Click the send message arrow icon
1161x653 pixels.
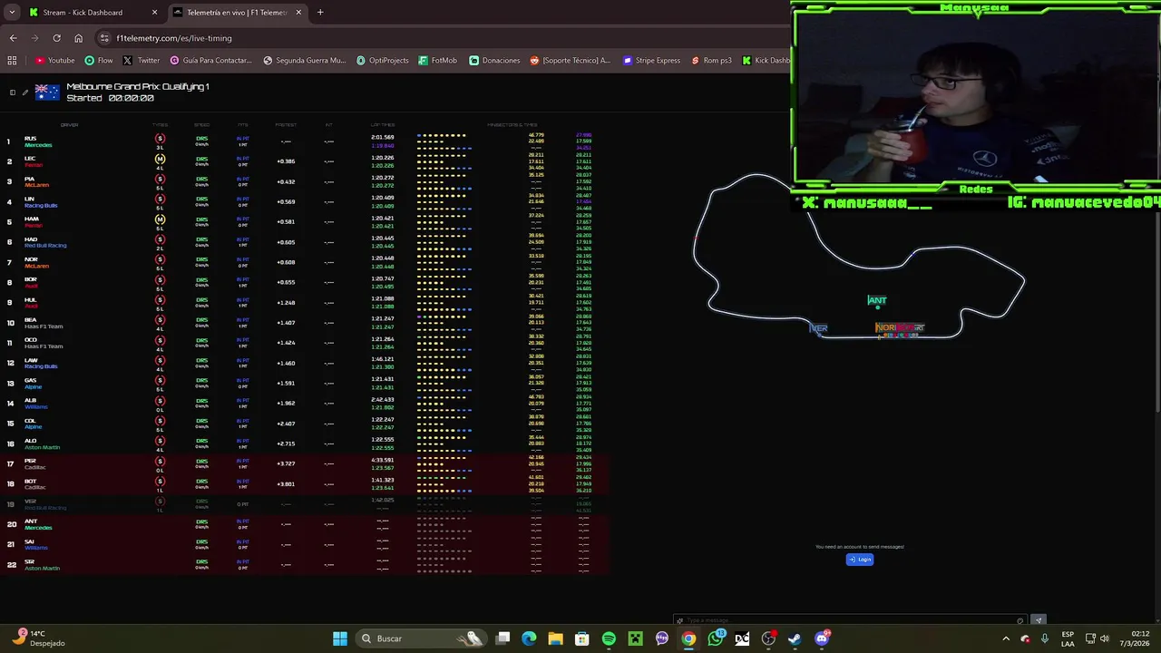click(x=1039, y=621)
